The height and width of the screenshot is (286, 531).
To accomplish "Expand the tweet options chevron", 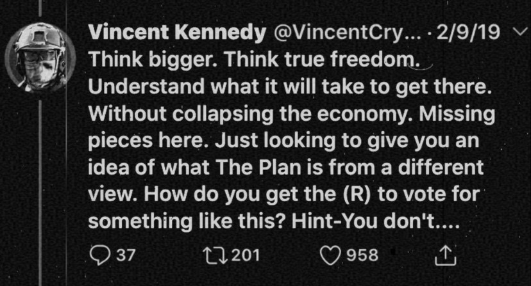I will [519, 33].
